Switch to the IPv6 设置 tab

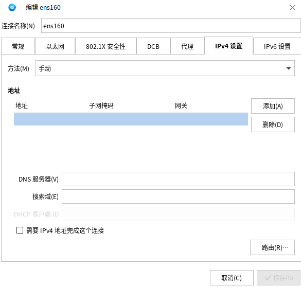tap(277, 46)
